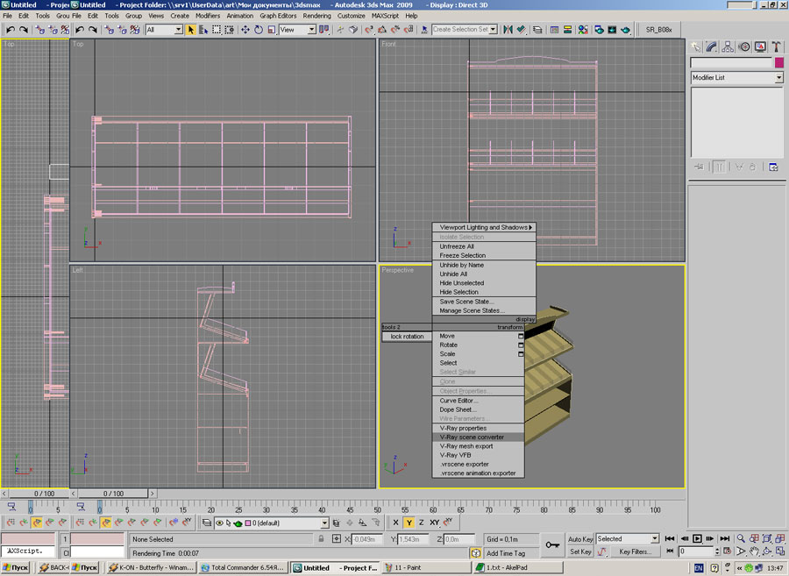Select the Select and Rotate tool
The image size is (789, 576).
tap(258, 30)
